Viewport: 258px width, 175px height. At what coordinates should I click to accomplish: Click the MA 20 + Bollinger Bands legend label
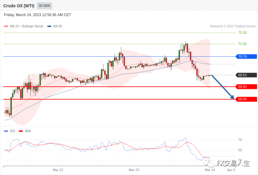point(27,26)
